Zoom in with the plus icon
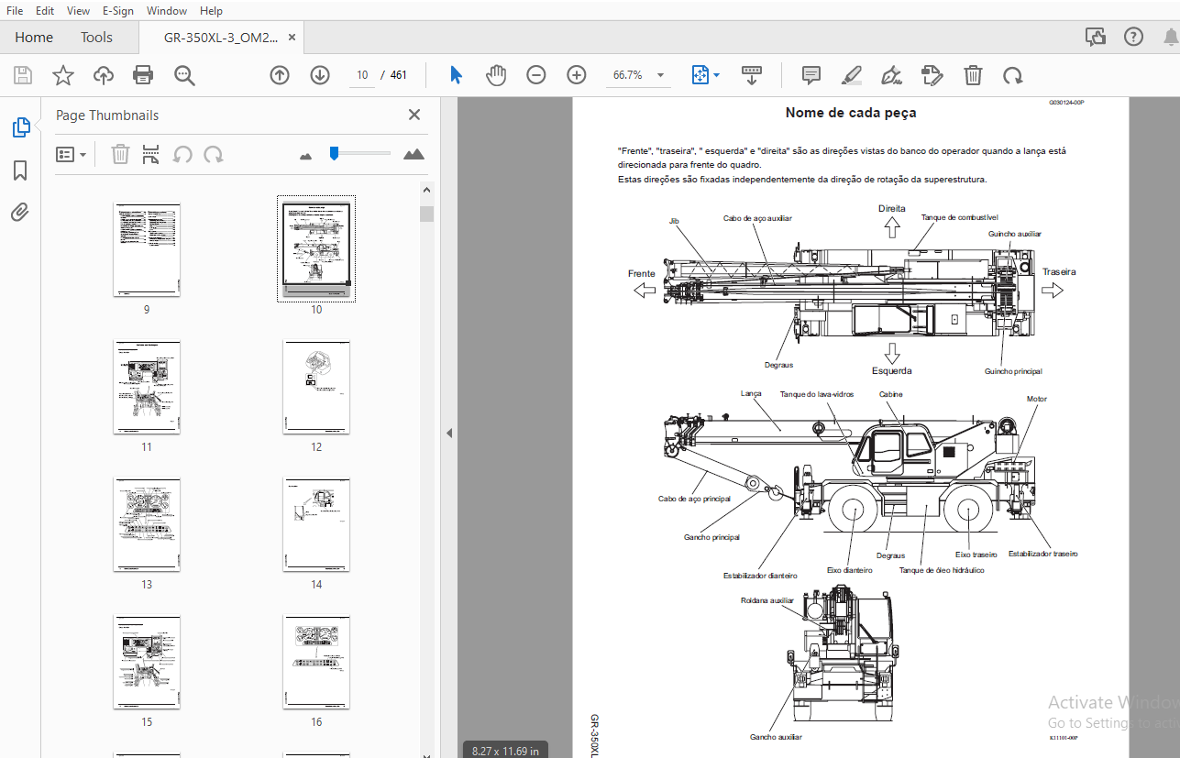Image resolution: width=1180 pixels, height=758 pixels. point(576,75)
